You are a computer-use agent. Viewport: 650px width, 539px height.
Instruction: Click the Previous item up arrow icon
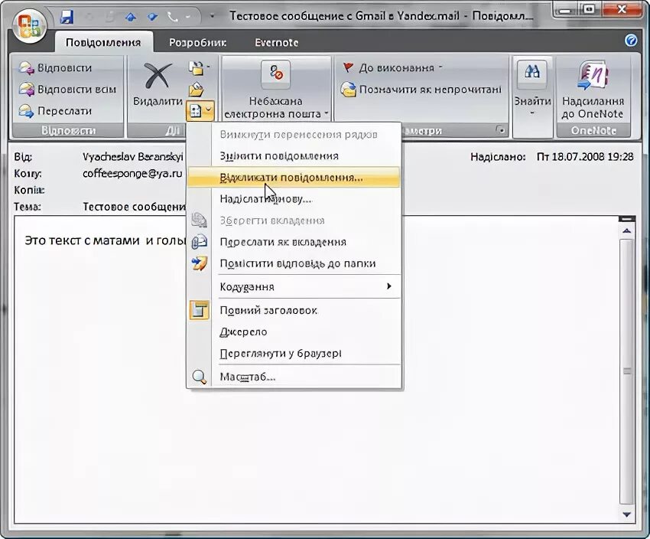[x=131, y=17]
